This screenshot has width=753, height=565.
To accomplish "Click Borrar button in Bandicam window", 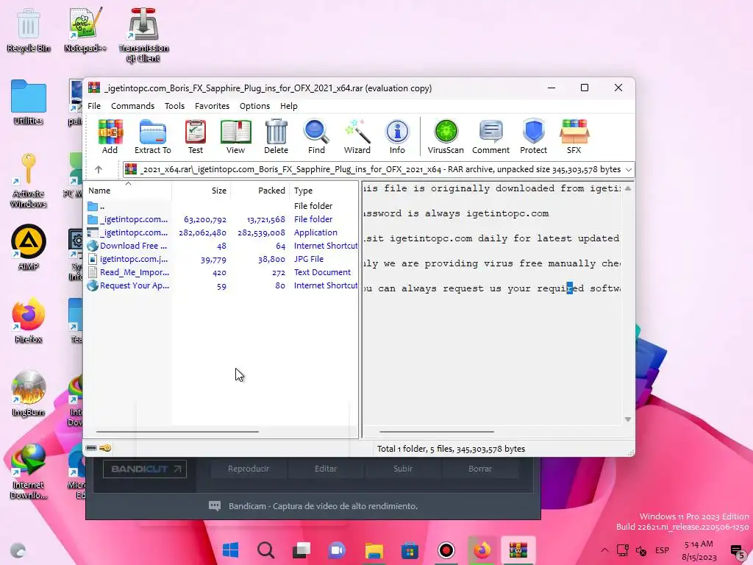I will pos(480,469).
